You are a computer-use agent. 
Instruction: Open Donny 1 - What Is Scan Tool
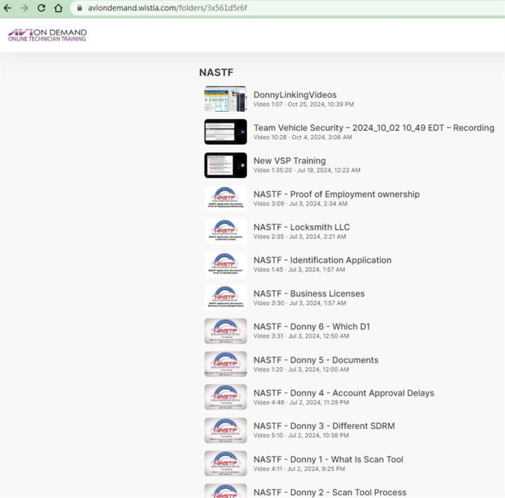click(x=328, y=459)
